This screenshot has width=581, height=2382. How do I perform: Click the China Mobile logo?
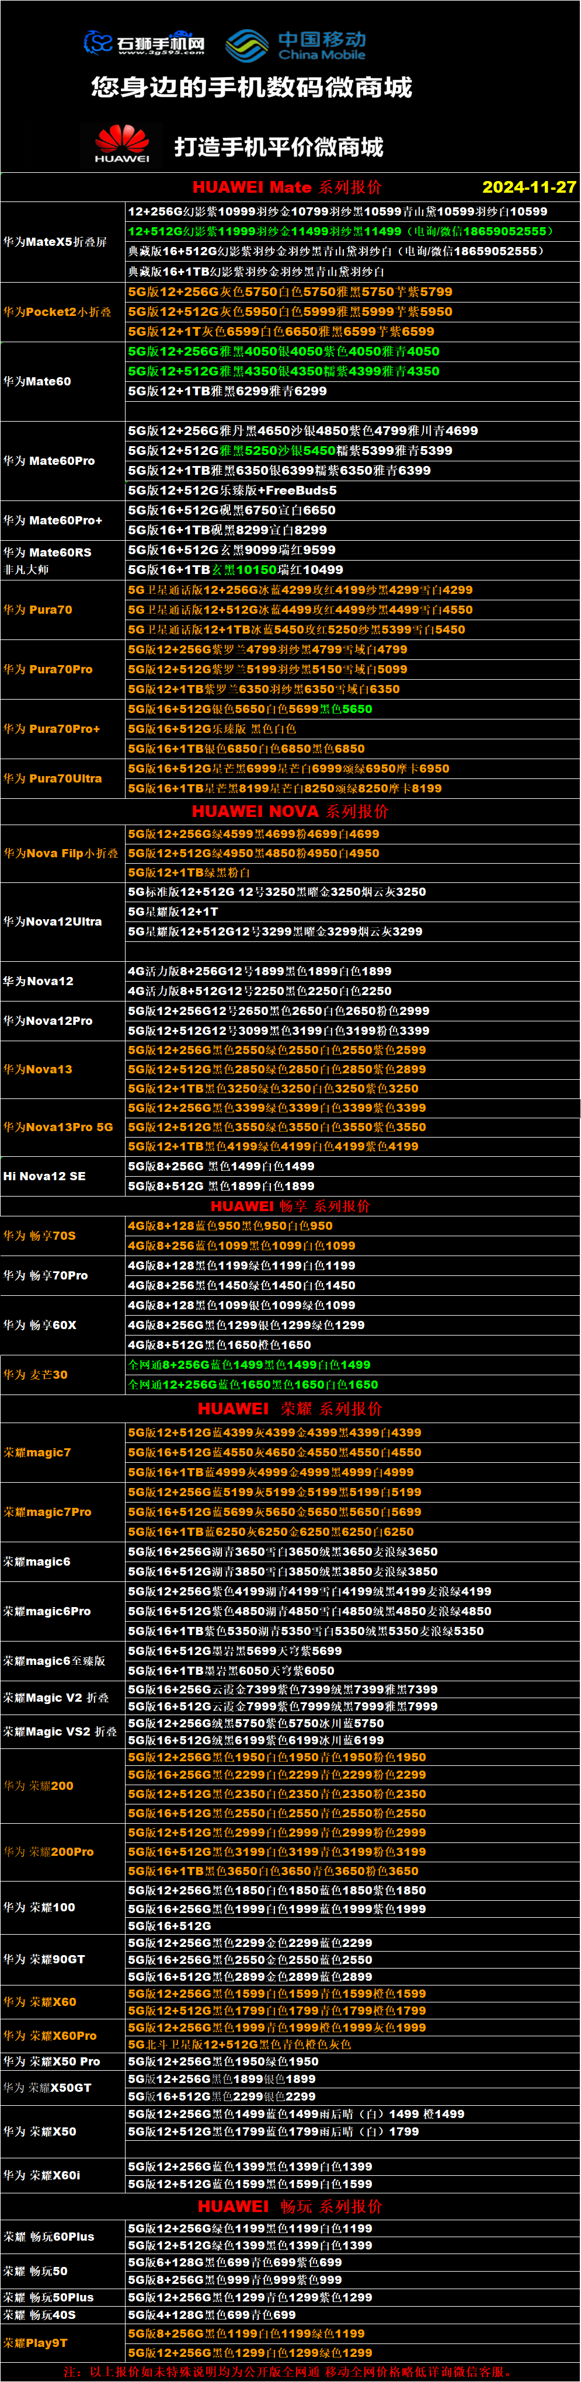[296, 44]
